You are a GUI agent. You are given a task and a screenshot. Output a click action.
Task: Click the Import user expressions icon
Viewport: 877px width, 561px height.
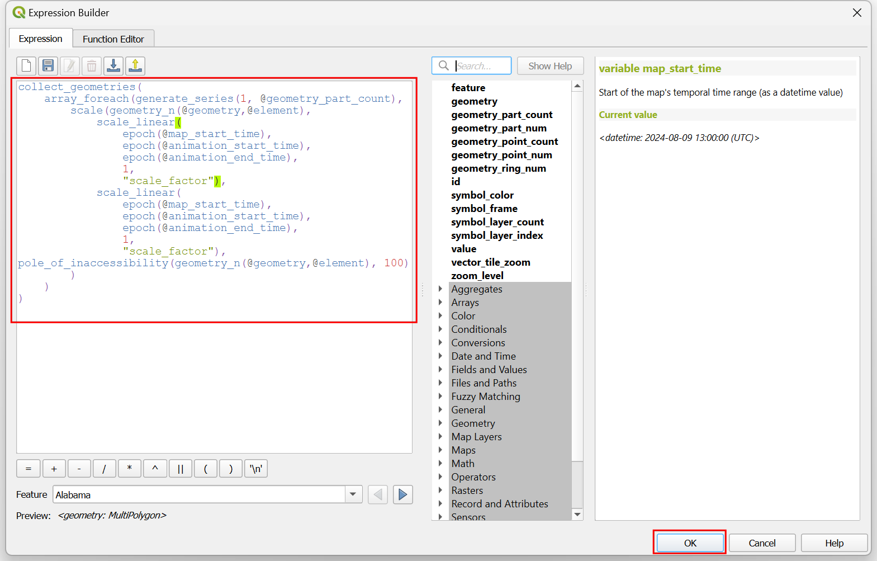(113, 66)
